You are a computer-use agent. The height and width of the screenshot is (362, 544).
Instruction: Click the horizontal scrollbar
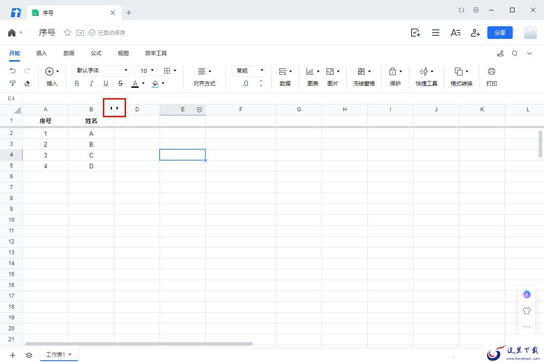pos(139,344)
